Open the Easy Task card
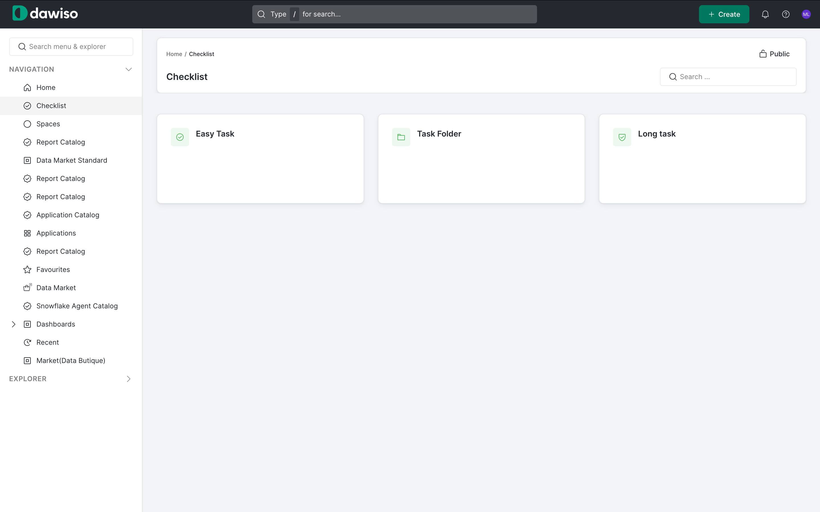Viewport: 820px width, 512px height. click(260, 159)
